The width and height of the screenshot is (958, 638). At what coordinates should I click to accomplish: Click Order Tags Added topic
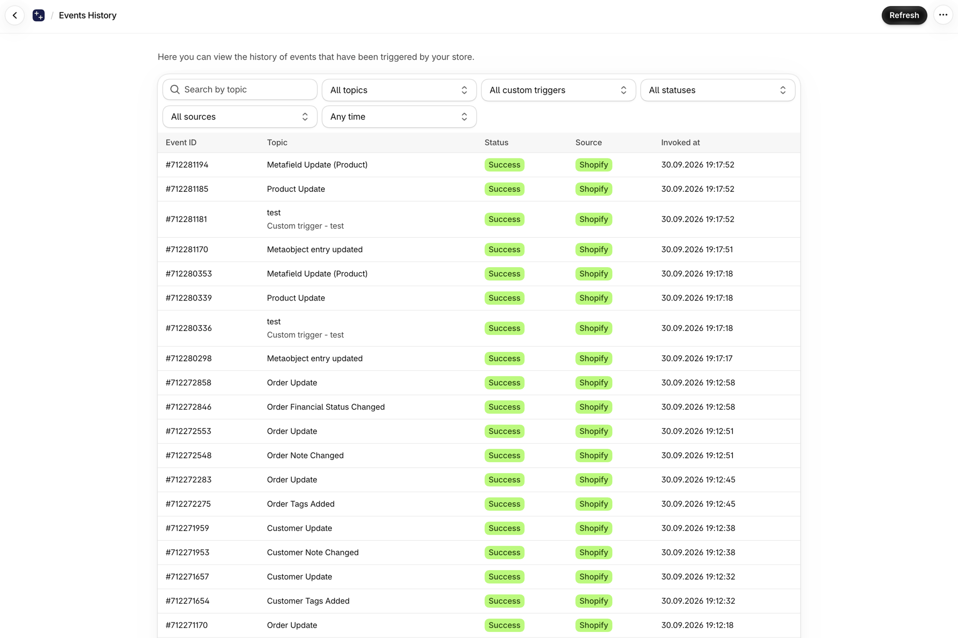tap(301, 504)
